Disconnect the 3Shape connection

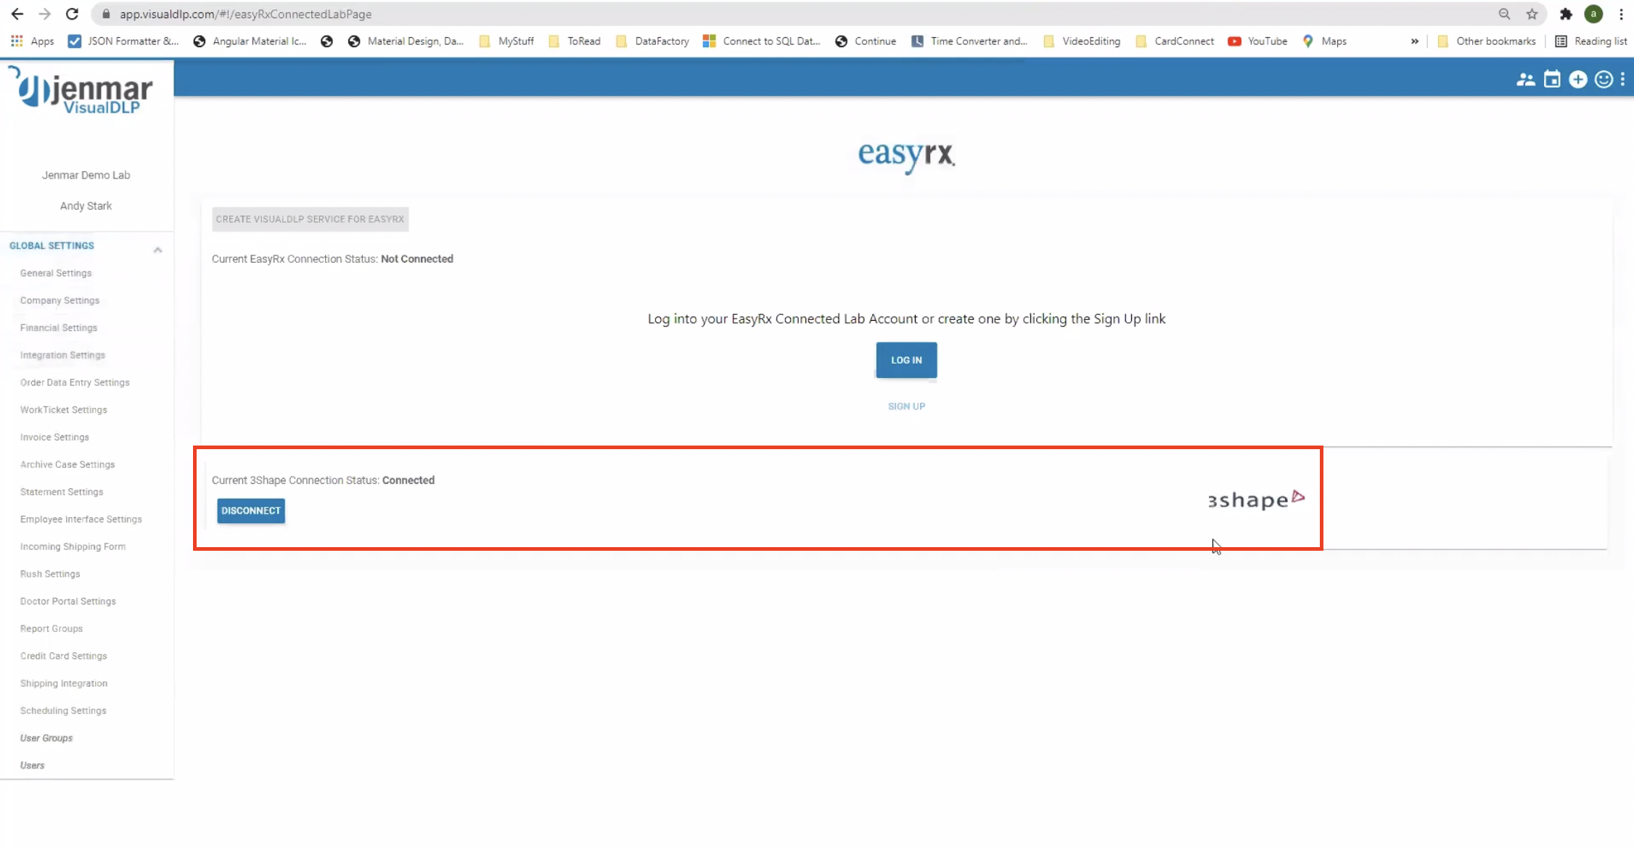click(251, 511)
